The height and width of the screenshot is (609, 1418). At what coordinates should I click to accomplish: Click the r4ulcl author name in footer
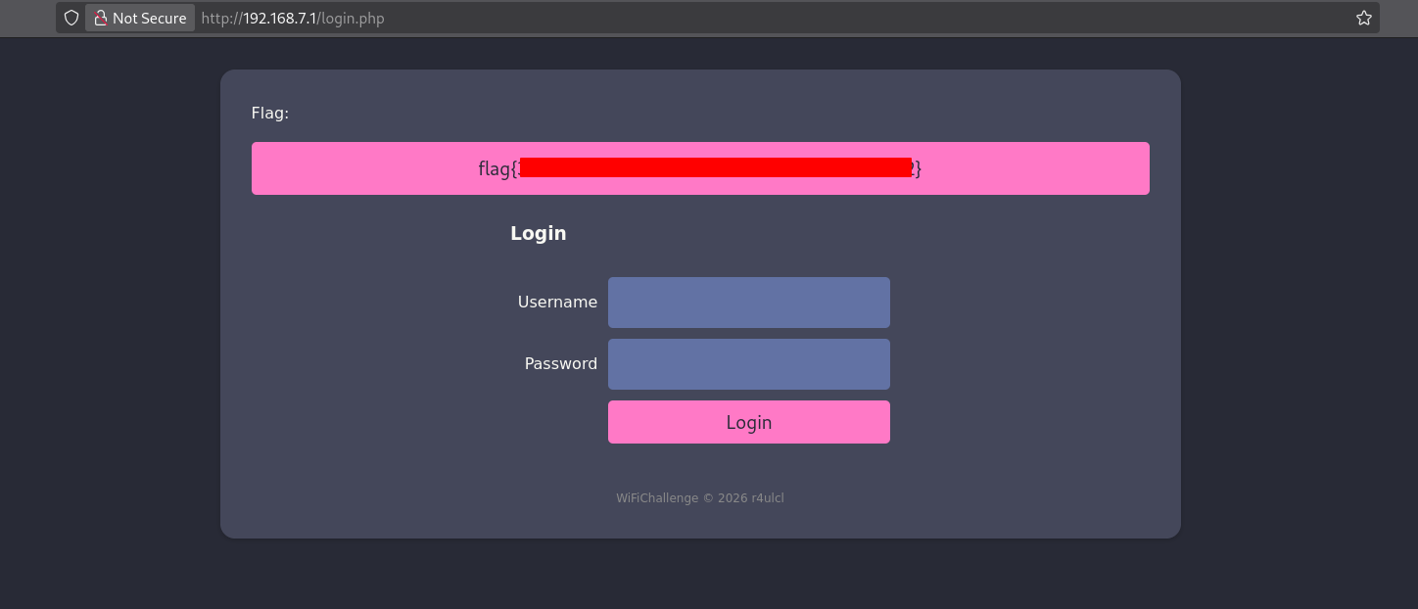[x=767, y=497]
